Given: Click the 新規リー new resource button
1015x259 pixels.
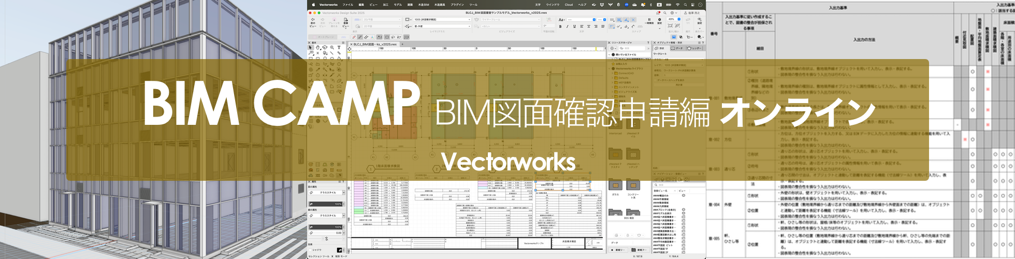Looking at the screenshot, I should pyautogui.click(x=618, y=250).
